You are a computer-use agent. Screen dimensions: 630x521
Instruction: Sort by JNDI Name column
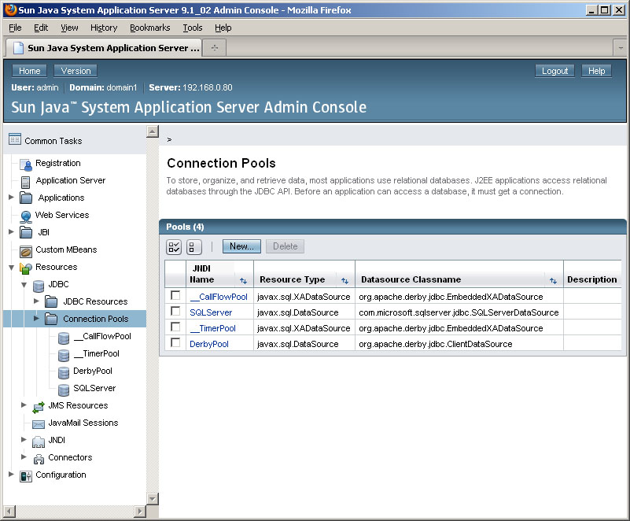pos(243,281)
